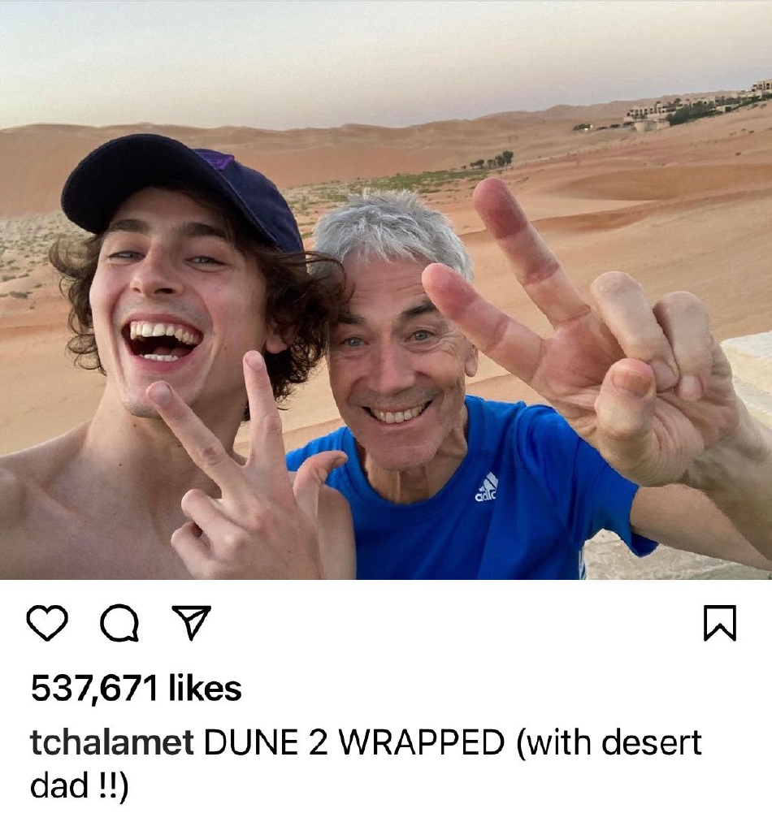Viewport: 772px width, 813px height.
Task: View the 537,671 likes list
Action: click(x=136, y=689)
